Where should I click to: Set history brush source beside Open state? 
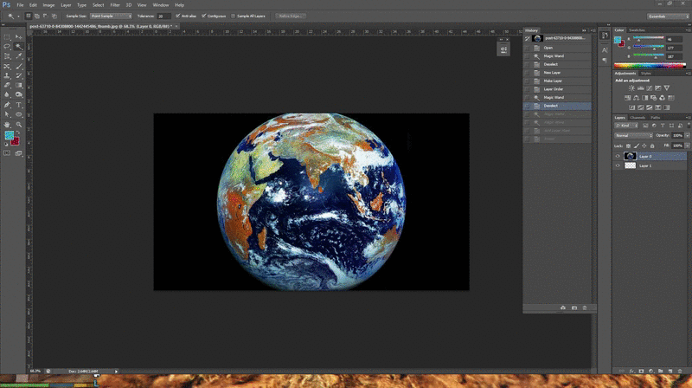tap(527, 48)
